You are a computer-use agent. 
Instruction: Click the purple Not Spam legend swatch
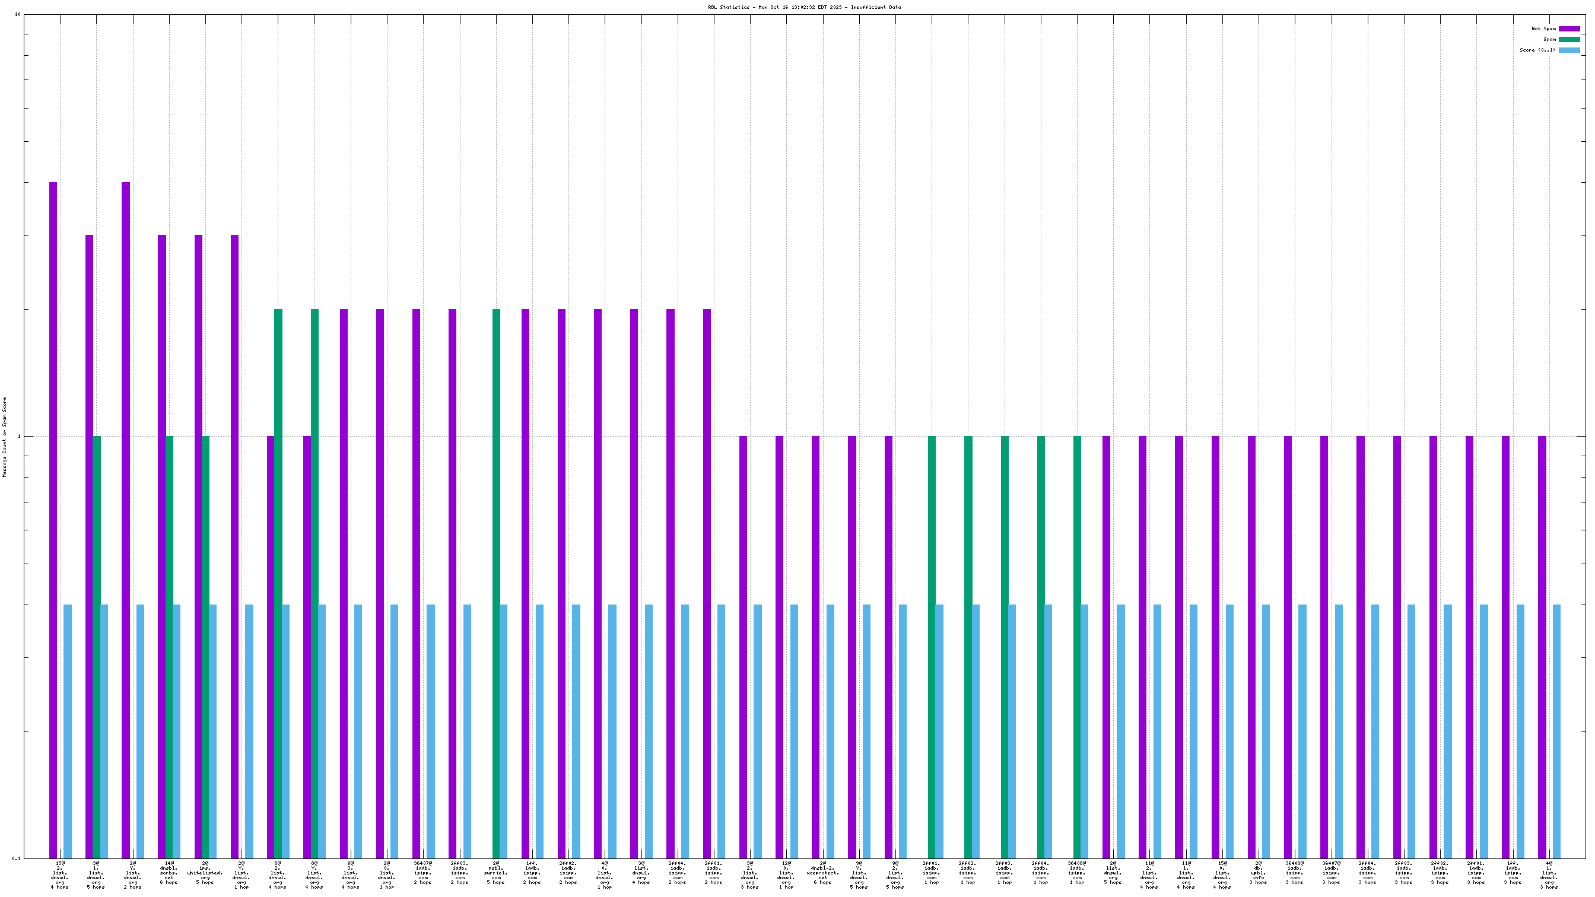click(1568, 28)
